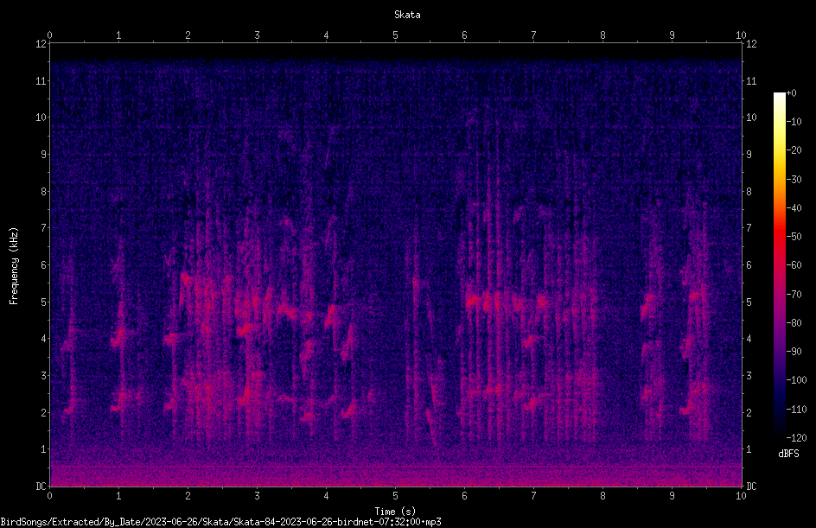Click 'DC' on the left frequency axis
This screenshot has height=528, width=816.
(x=41, y=487)
